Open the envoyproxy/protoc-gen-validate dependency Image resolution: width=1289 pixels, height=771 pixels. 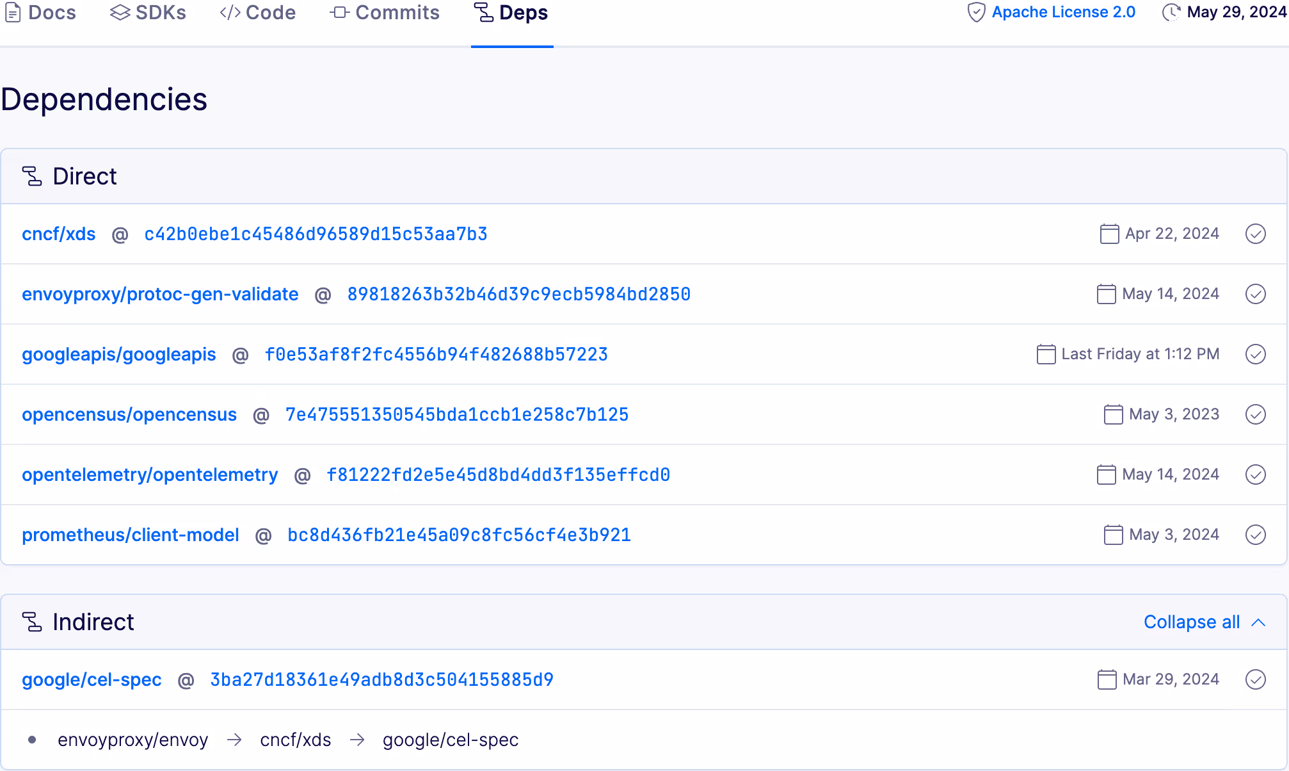click(x=160, y=294)
